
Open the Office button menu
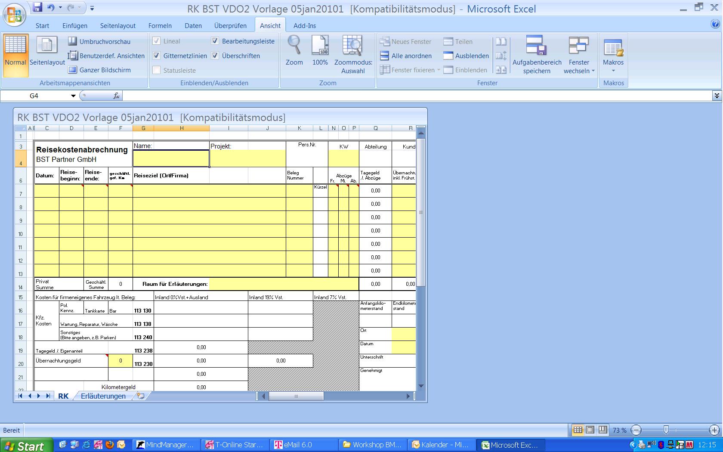coord(14,15)
